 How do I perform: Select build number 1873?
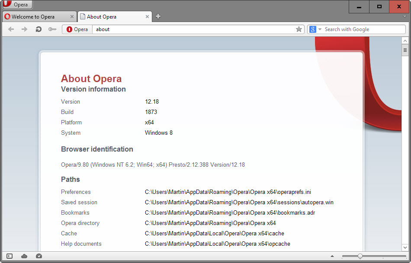point(151,112)
